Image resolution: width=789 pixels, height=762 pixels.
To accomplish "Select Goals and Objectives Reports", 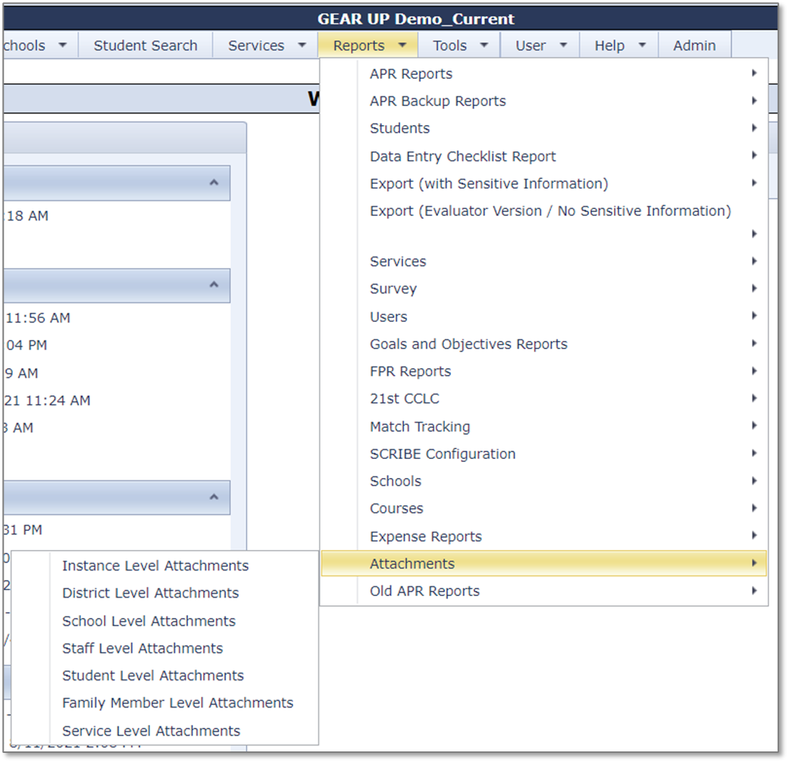I will point(543,344).
